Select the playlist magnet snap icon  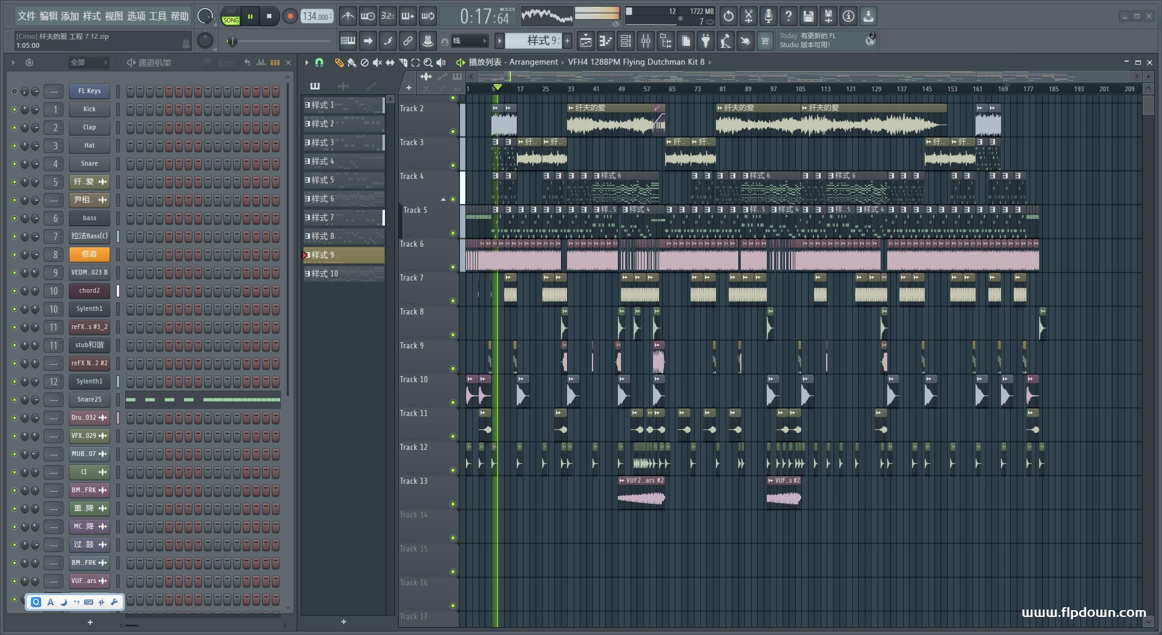click(320, 62)
